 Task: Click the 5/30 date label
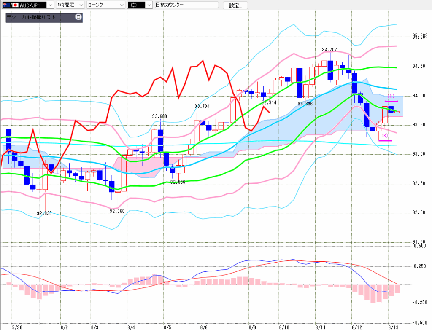click(x=17, y=327)
